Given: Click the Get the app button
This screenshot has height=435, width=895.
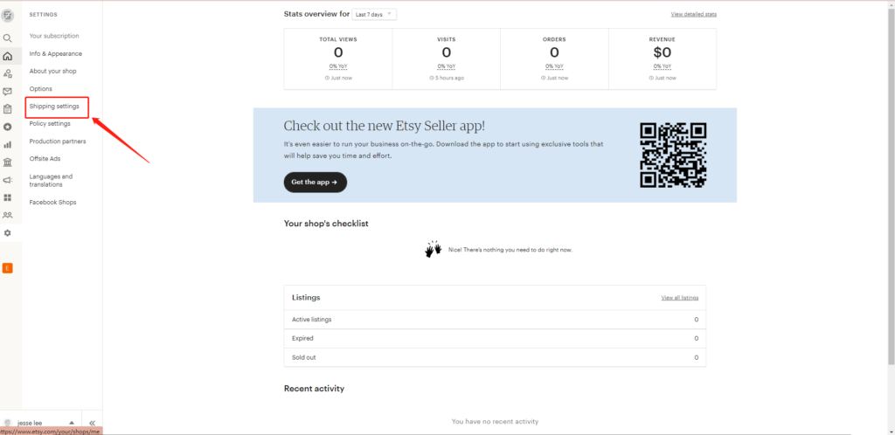Looking at the screenshot, I should tap(315, 183).
